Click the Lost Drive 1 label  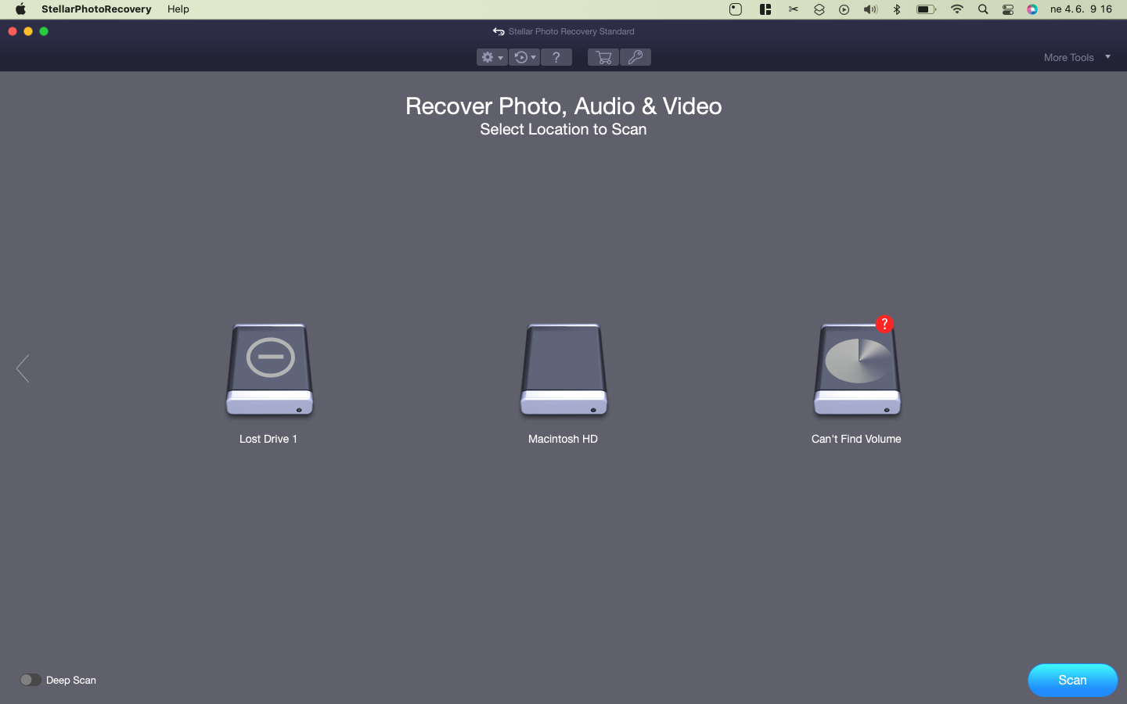click(x=268, y=439)
